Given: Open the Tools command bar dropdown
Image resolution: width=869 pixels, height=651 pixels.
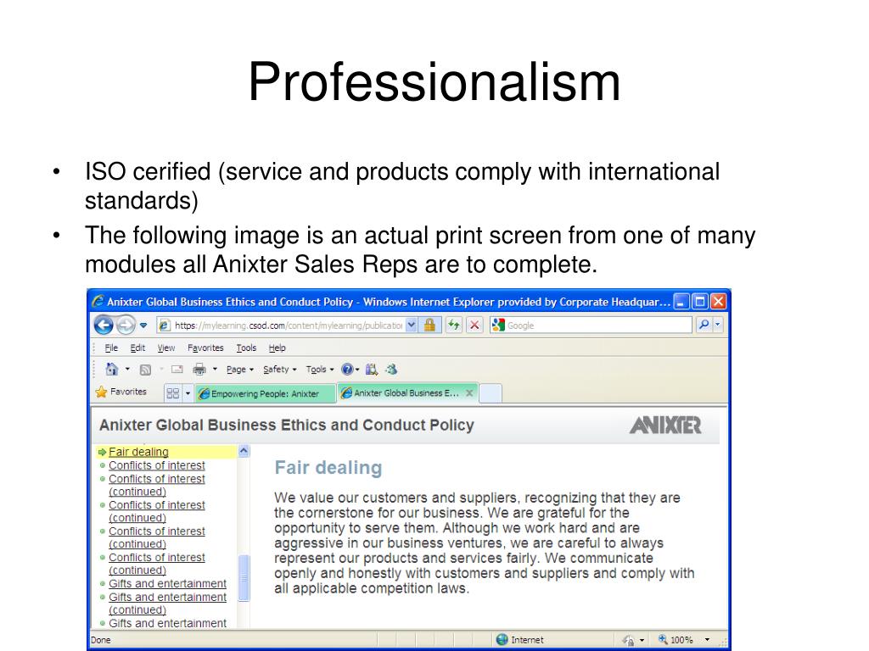Looking at the screenshot, I should pyautogui.click(x=320, y=370).
